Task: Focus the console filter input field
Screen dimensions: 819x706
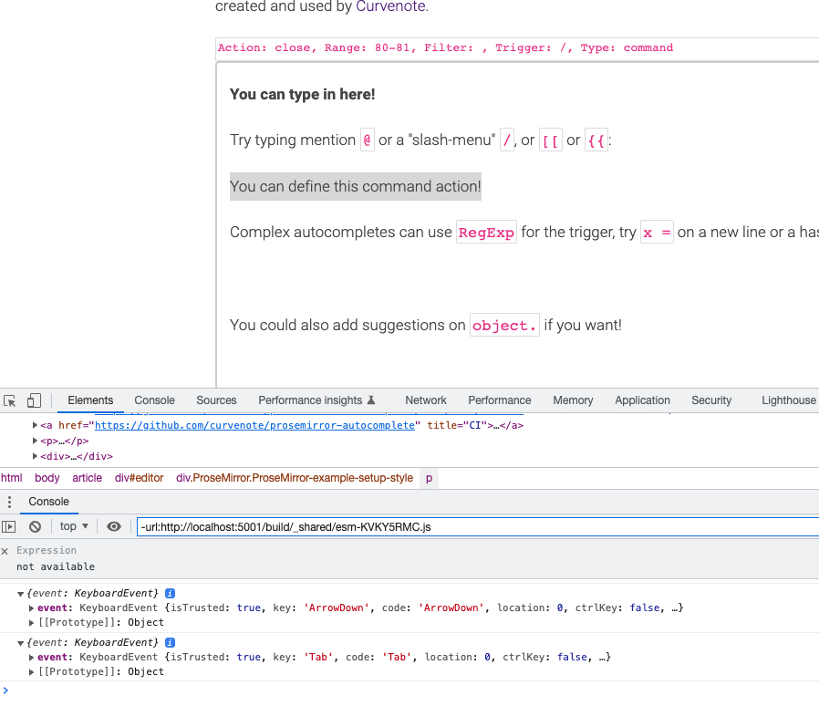Action: (478, 526)
